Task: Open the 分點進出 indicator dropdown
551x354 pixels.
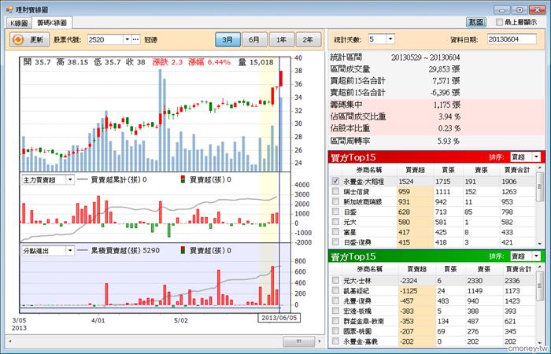Action: (x=69, y=250)
